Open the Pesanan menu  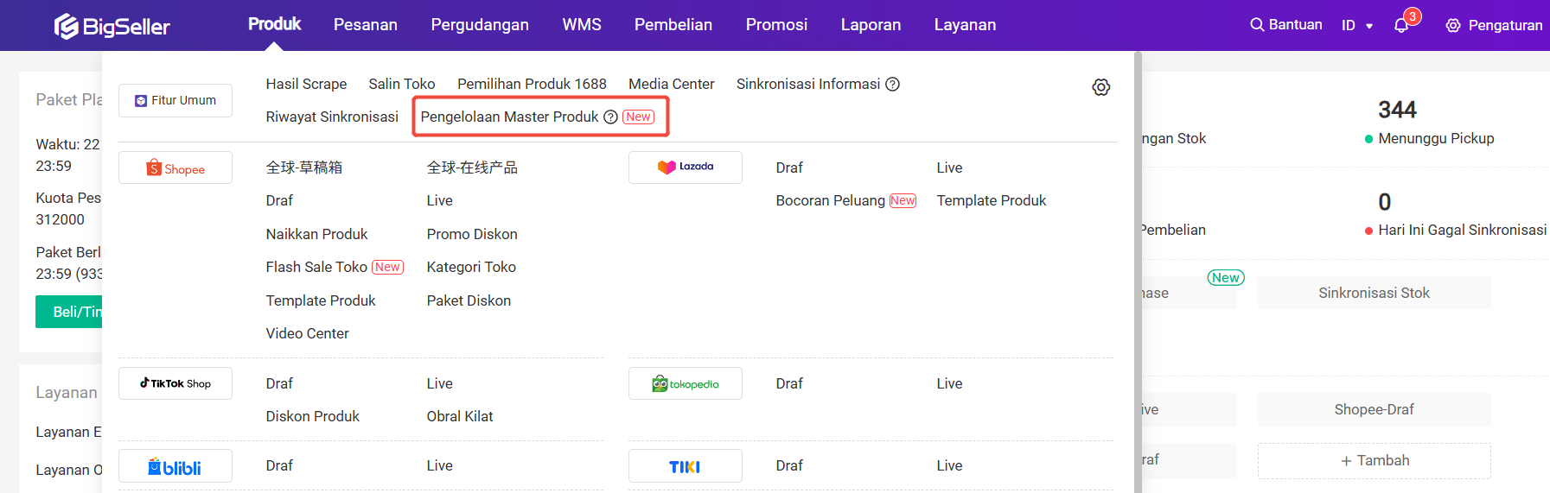click(x=366, y=25)
